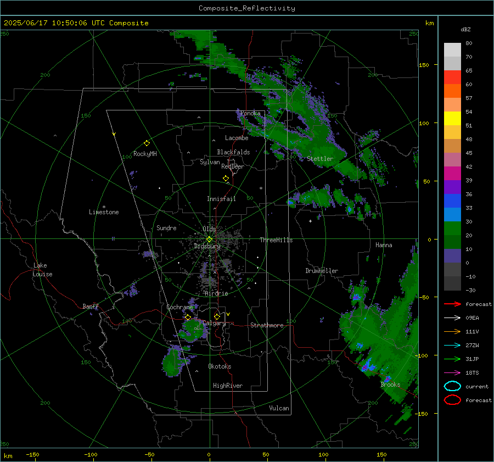Select the magenta 39-42 dBZ swatch

452,174
